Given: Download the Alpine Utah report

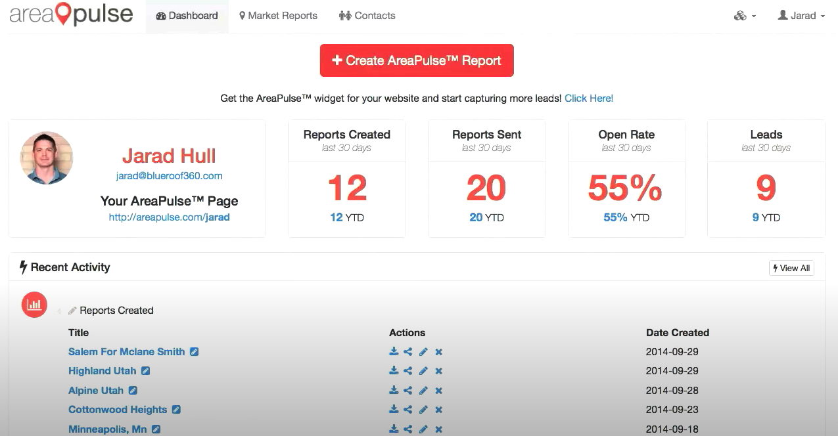Looking at the screenshot, I should tap(394, 391).
